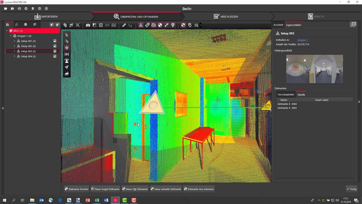362x204 pixels.
Task: Click the attachment paperclip panel icon
Action: [x=17, y=25]
